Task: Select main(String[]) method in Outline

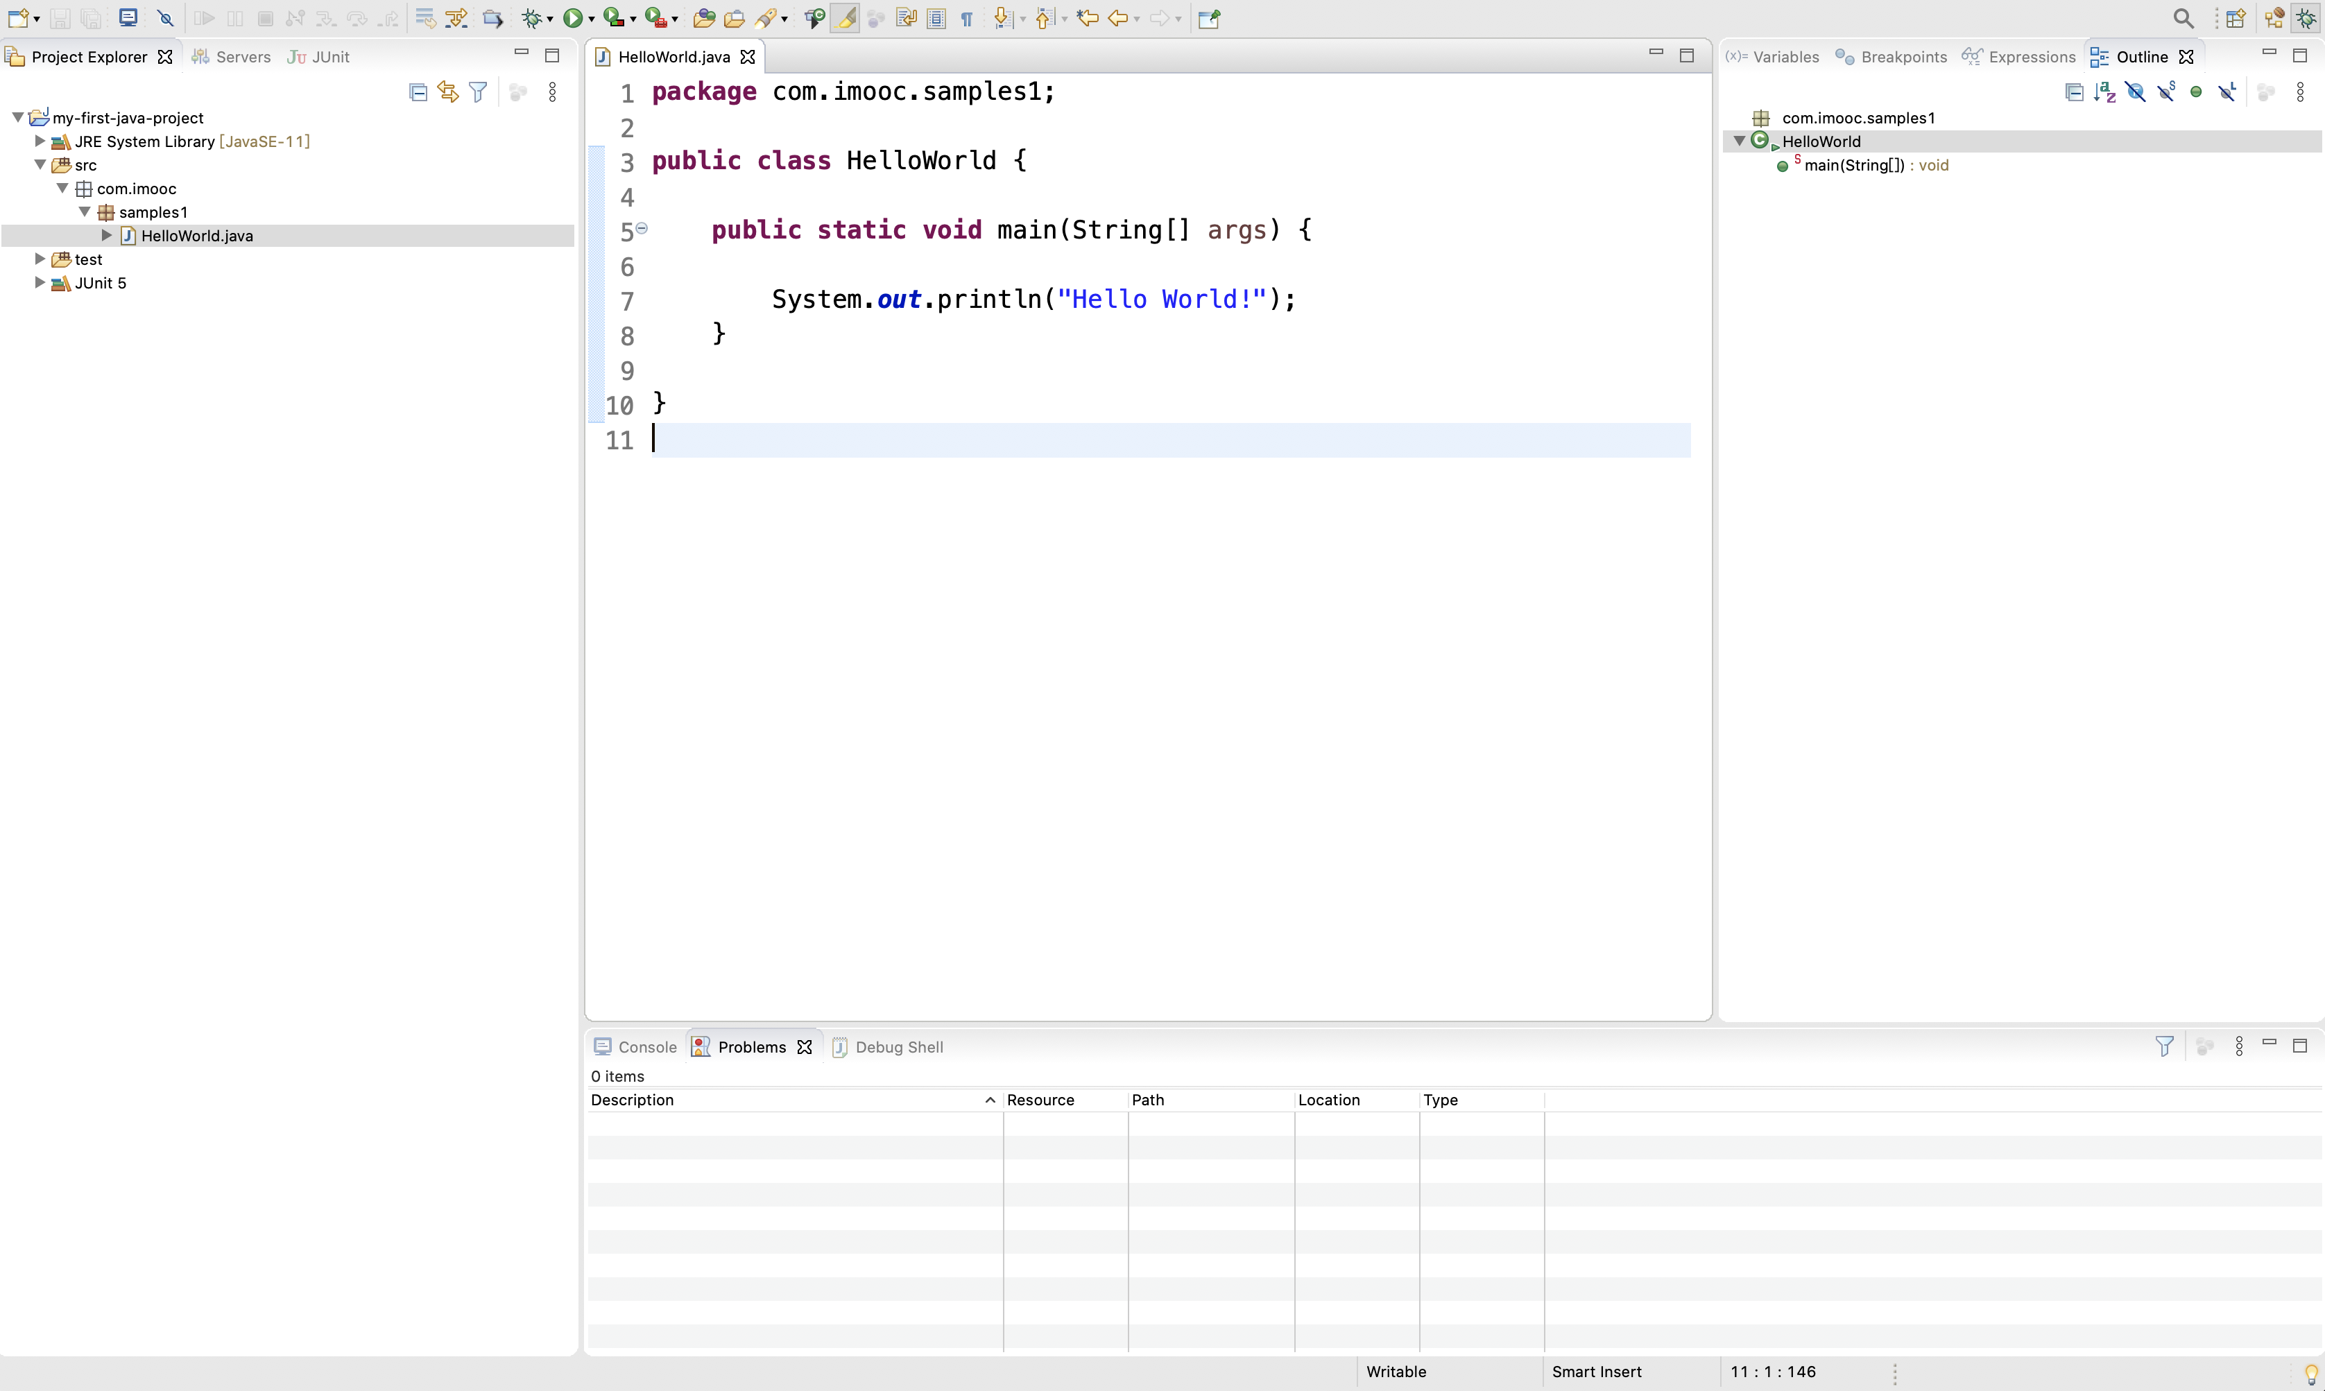Action: pos(1864,165)
